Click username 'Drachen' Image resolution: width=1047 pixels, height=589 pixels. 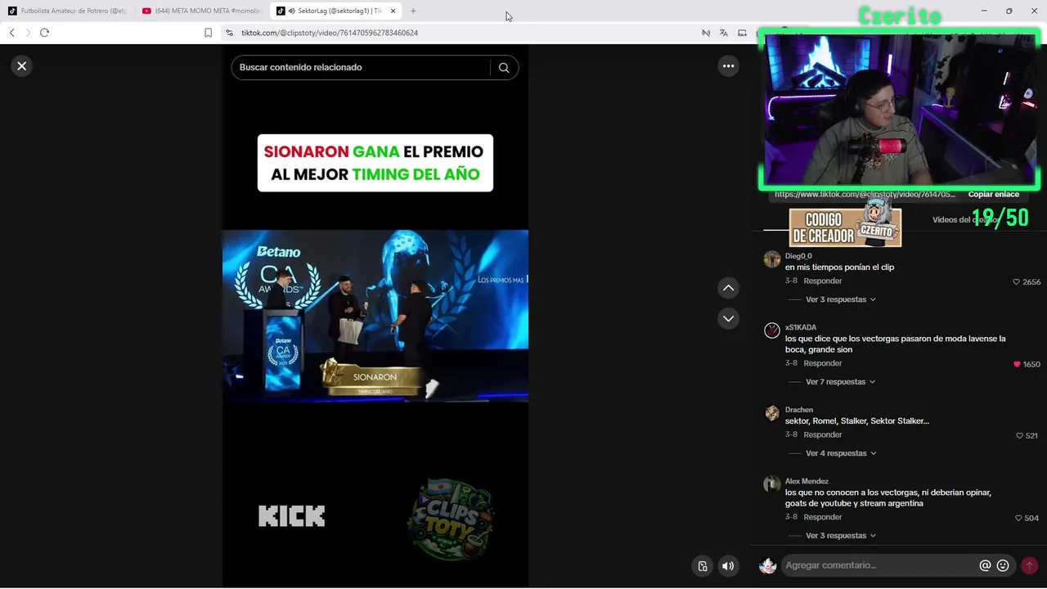pyautogui.click(x=799, y=410)
